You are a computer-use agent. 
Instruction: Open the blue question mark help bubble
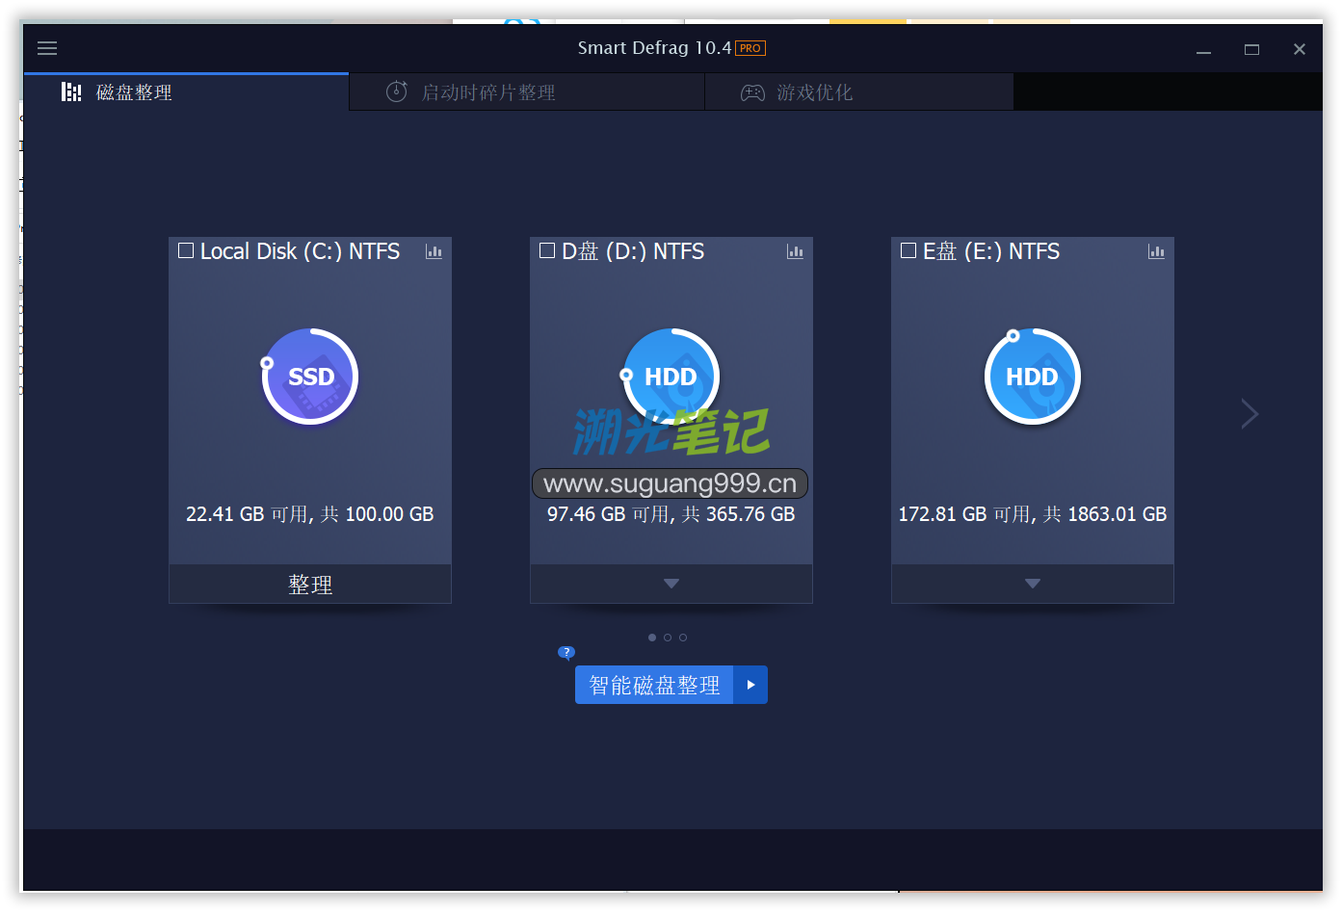pos(566,652)
